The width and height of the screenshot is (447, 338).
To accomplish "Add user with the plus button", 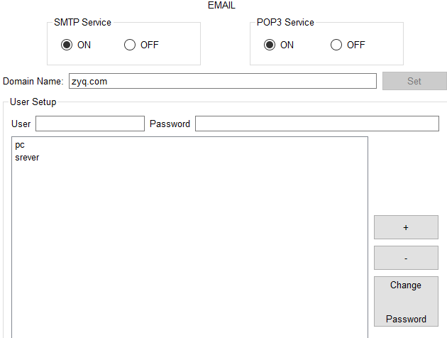I will click(x=406, y=227).
